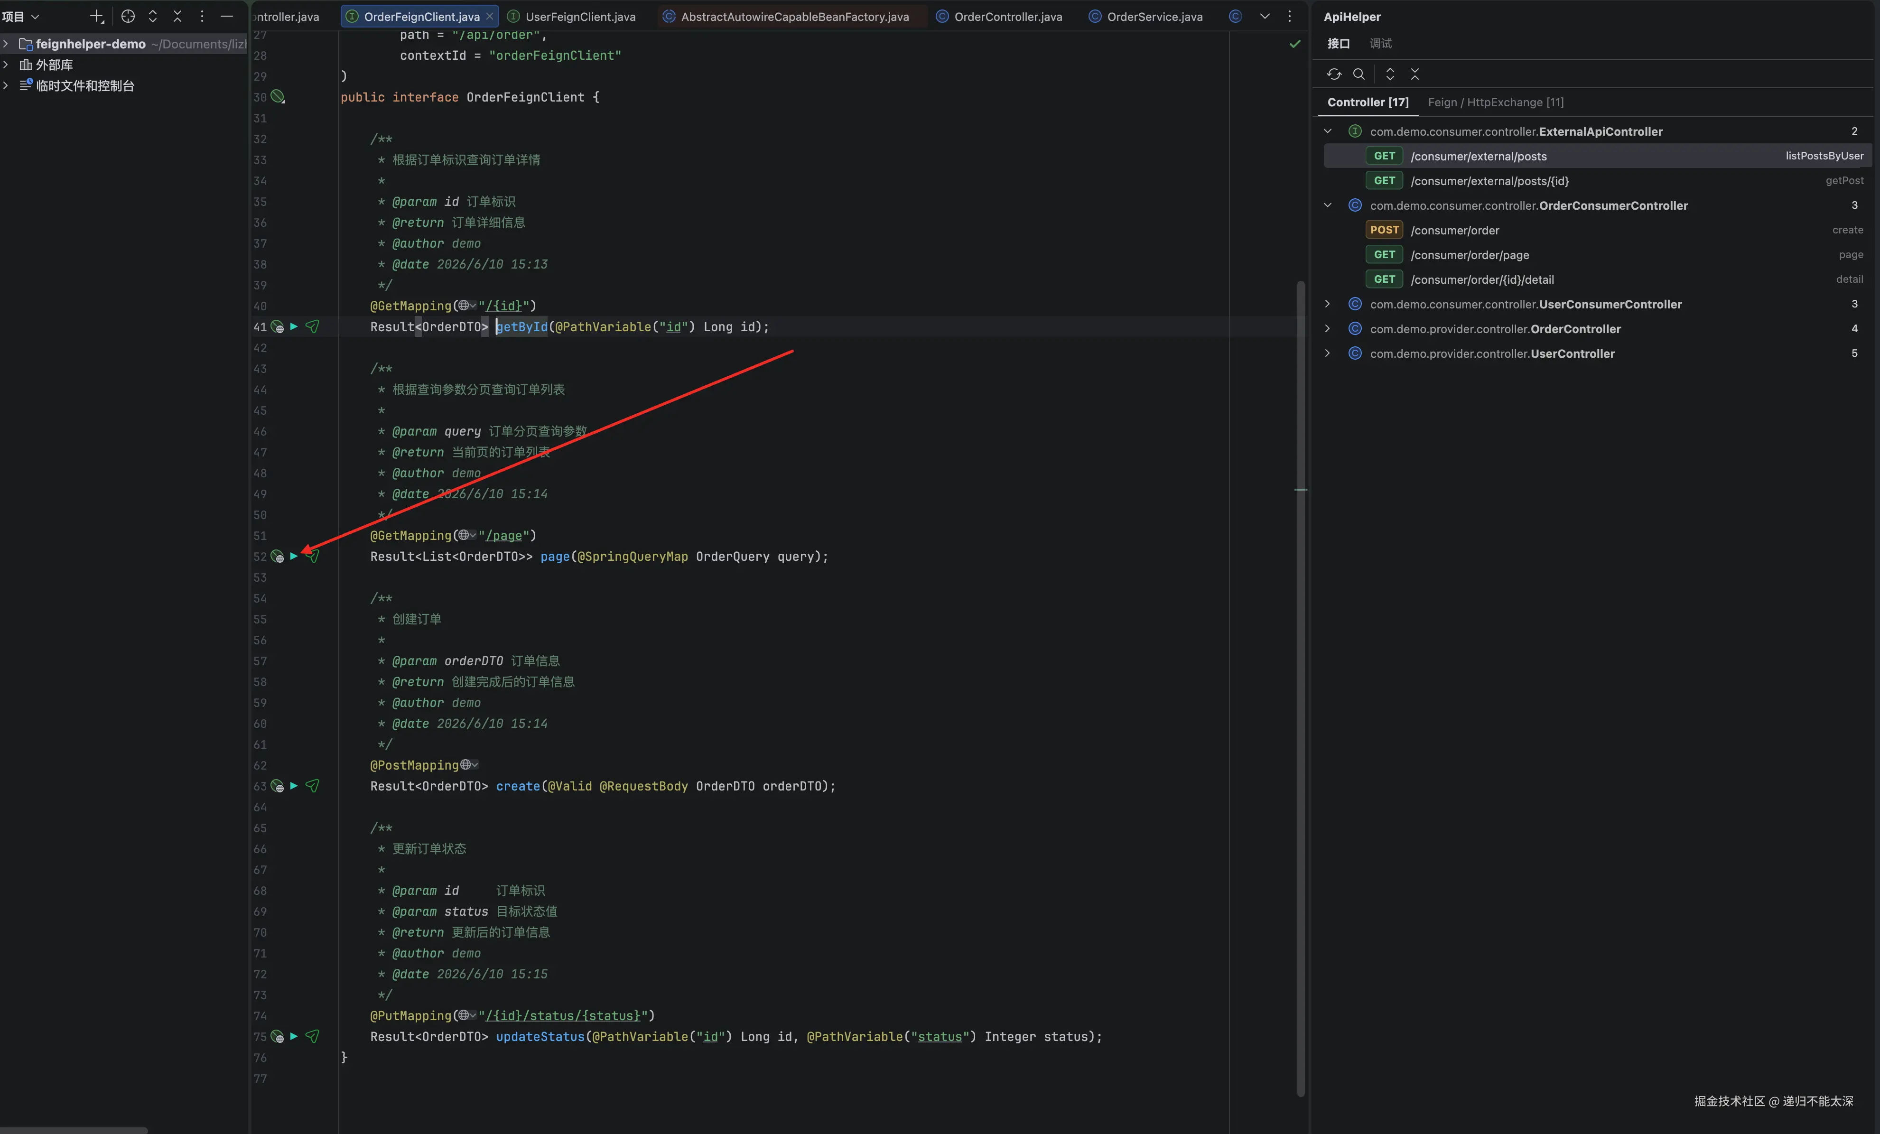This screenshot has height=1134, width=1880.
Task: Open the 调试 tab in ApiHelper
Action: pos(1380,44)
